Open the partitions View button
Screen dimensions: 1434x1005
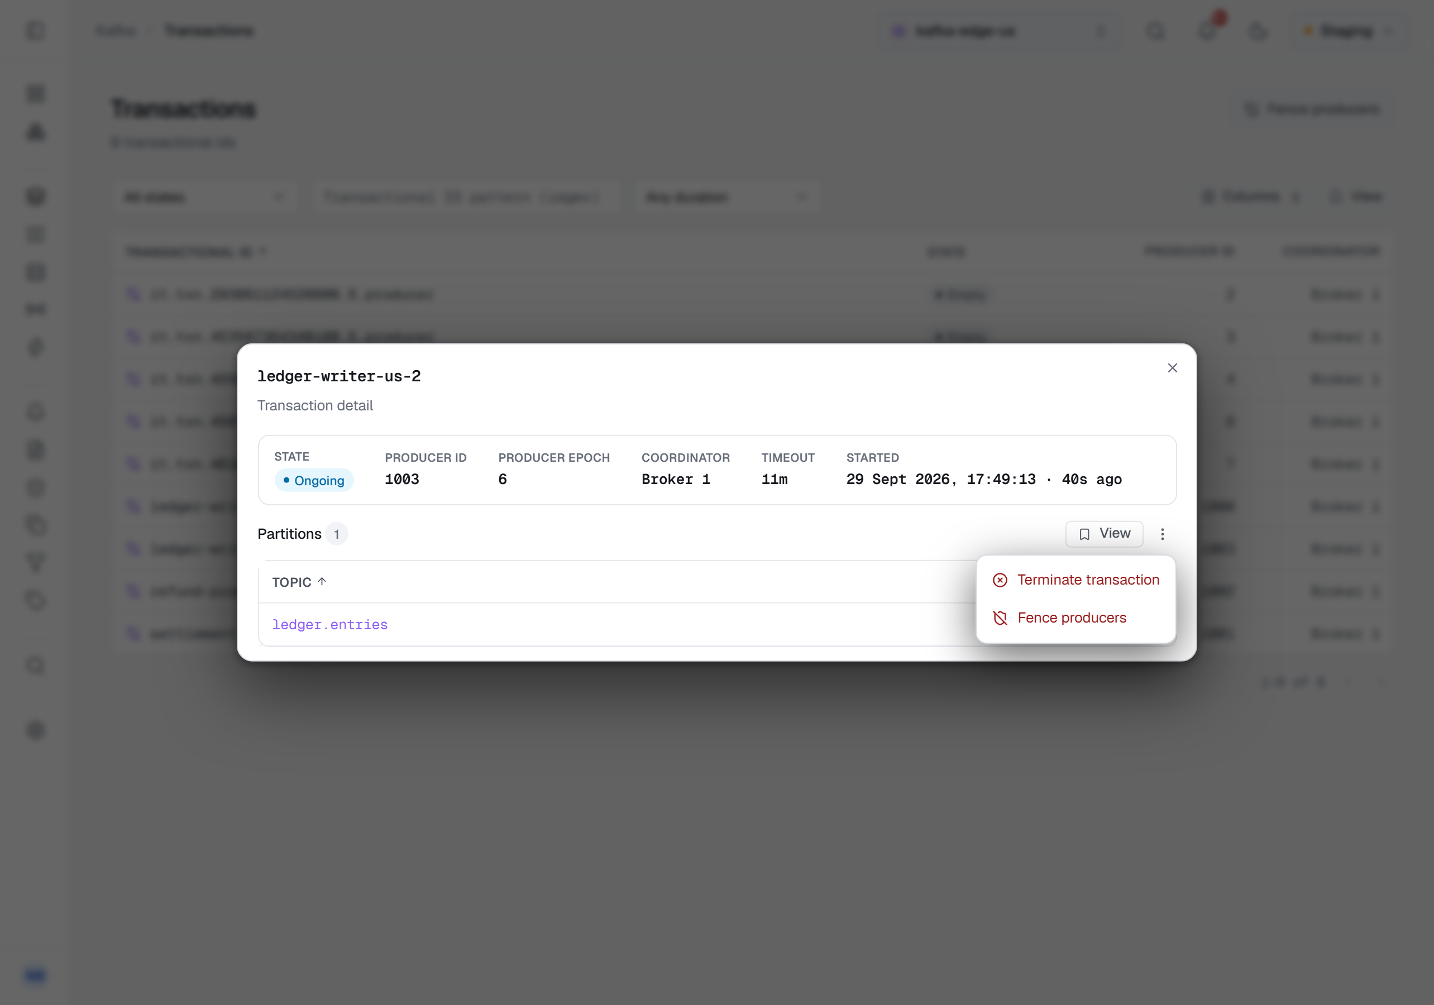[1104, 533]
